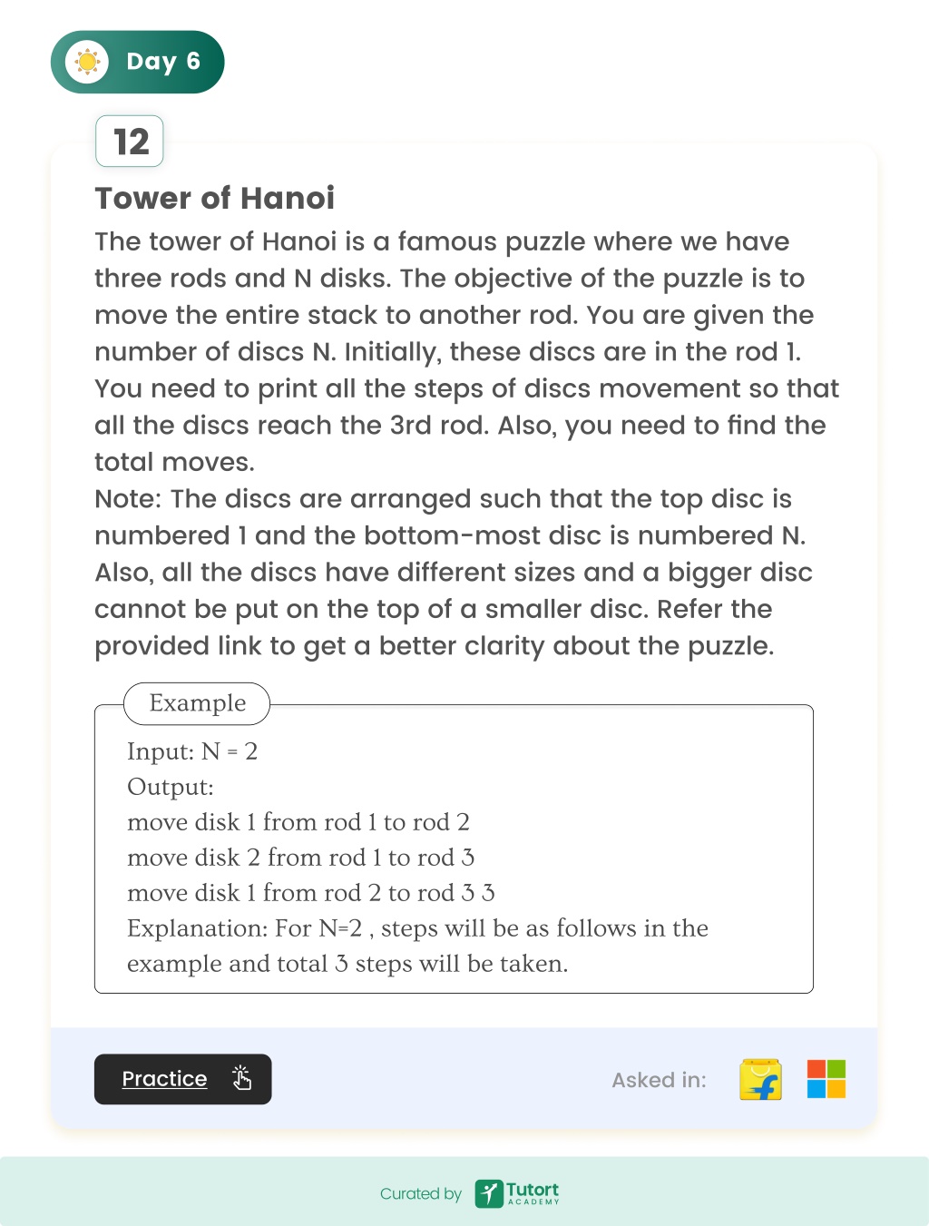Click the Asked in: label

[x=659, y=1080]
